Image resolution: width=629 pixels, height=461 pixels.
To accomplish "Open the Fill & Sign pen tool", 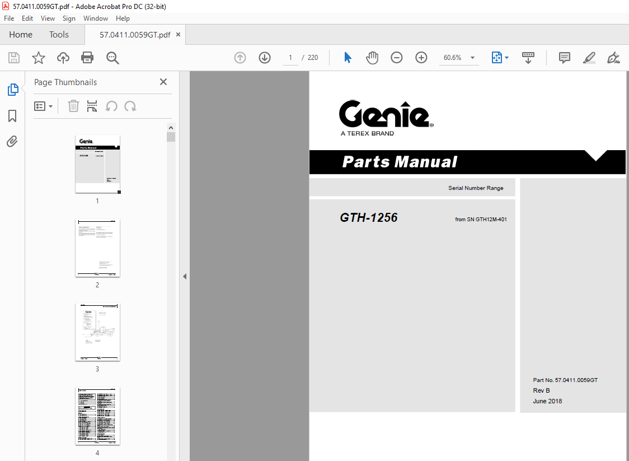I will (613, 58).
